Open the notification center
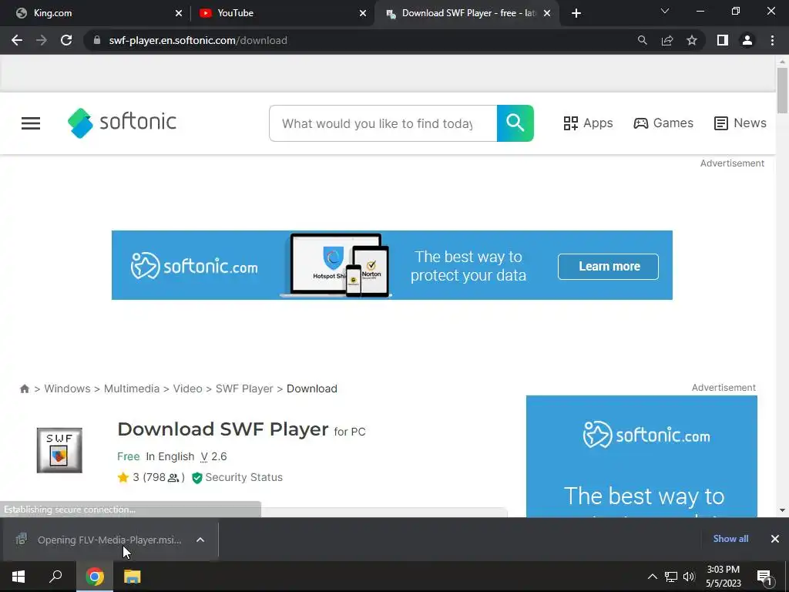 (764, 577)
